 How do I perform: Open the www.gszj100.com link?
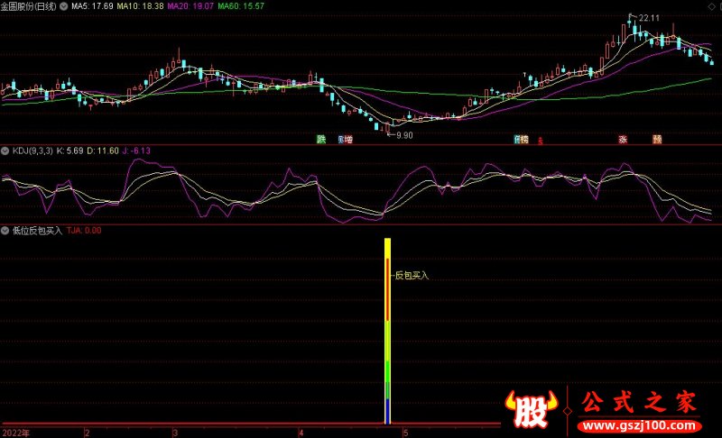coord(640,425)
